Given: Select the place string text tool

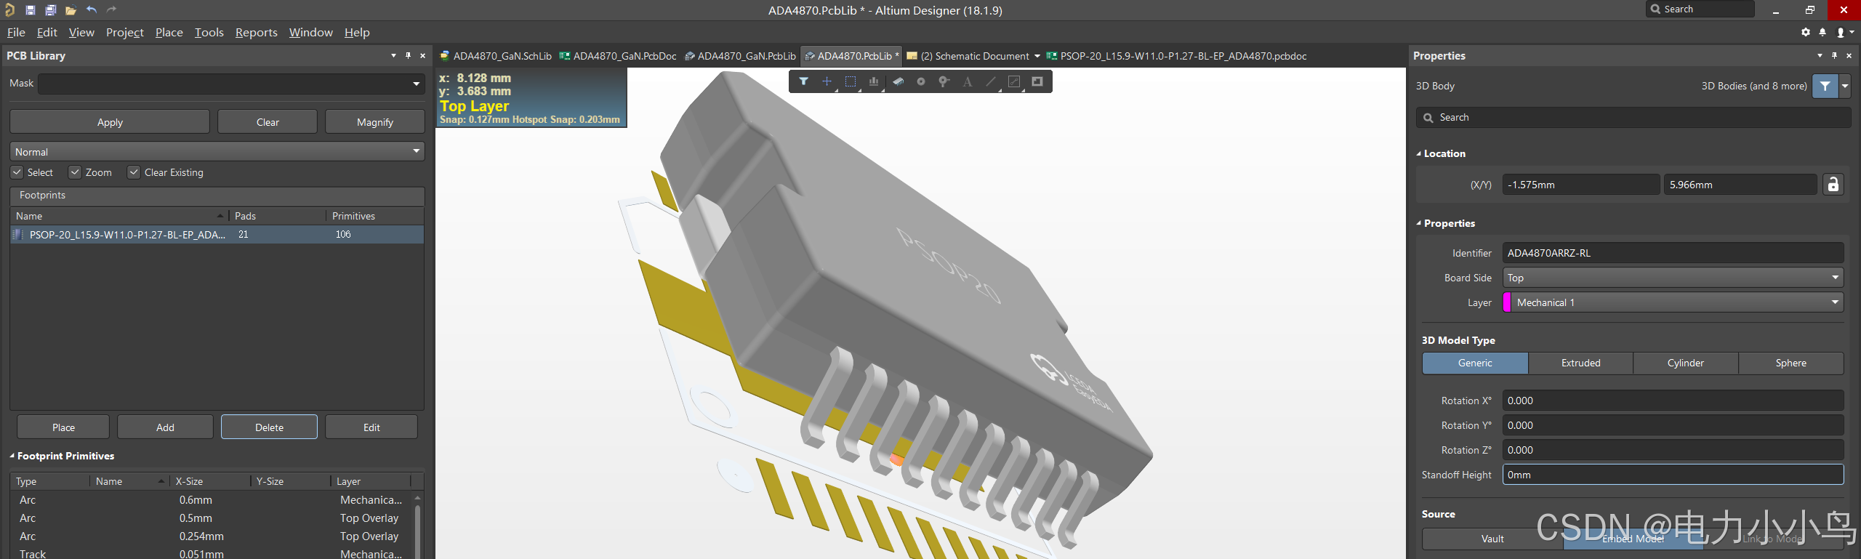Looking at the screenshot, I should tap(967, 81).
